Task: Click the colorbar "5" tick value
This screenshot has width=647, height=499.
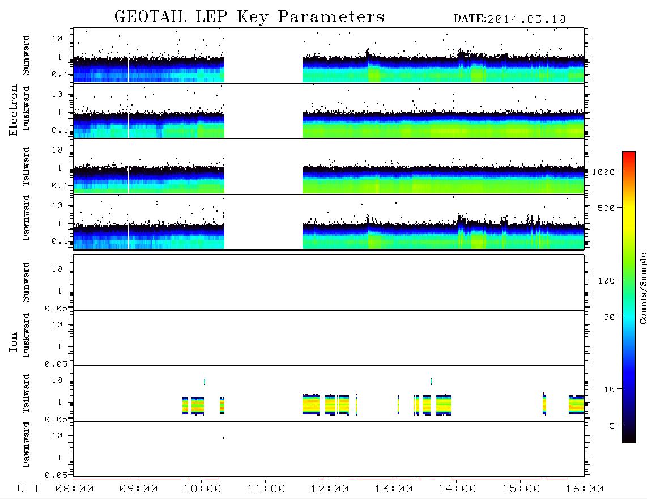Action: point(612,426)
